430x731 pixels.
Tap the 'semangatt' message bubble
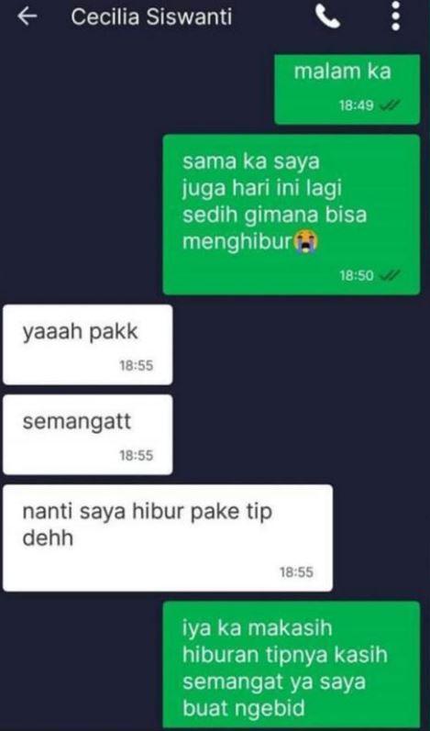pos(88,435)
